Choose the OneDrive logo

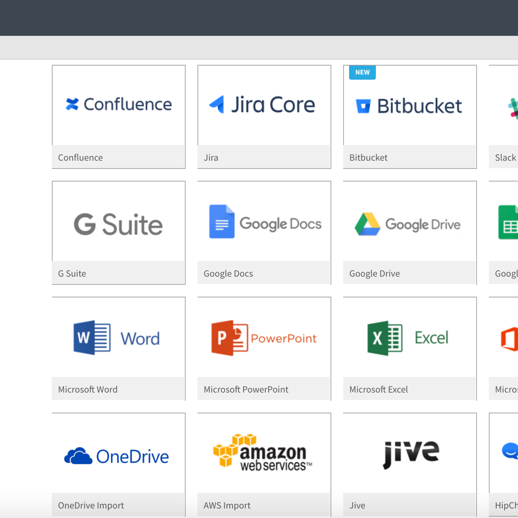click(x=117, y=456)
